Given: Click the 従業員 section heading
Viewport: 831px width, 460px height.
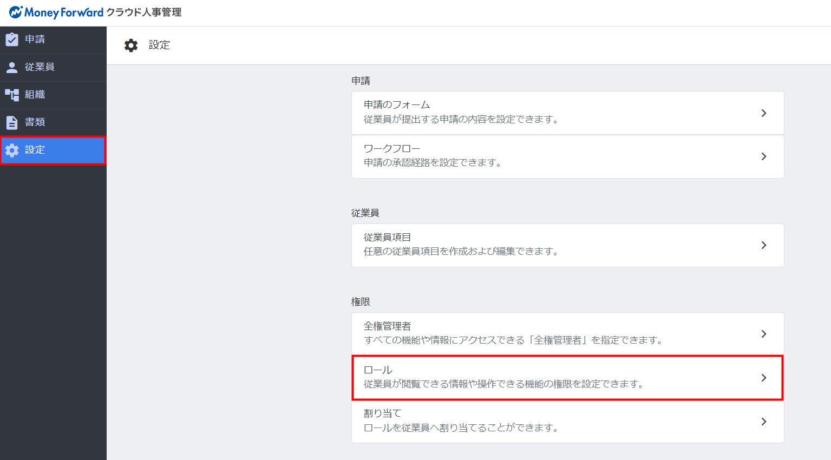Looking at the screenshot, I should [x=365, y=213].
